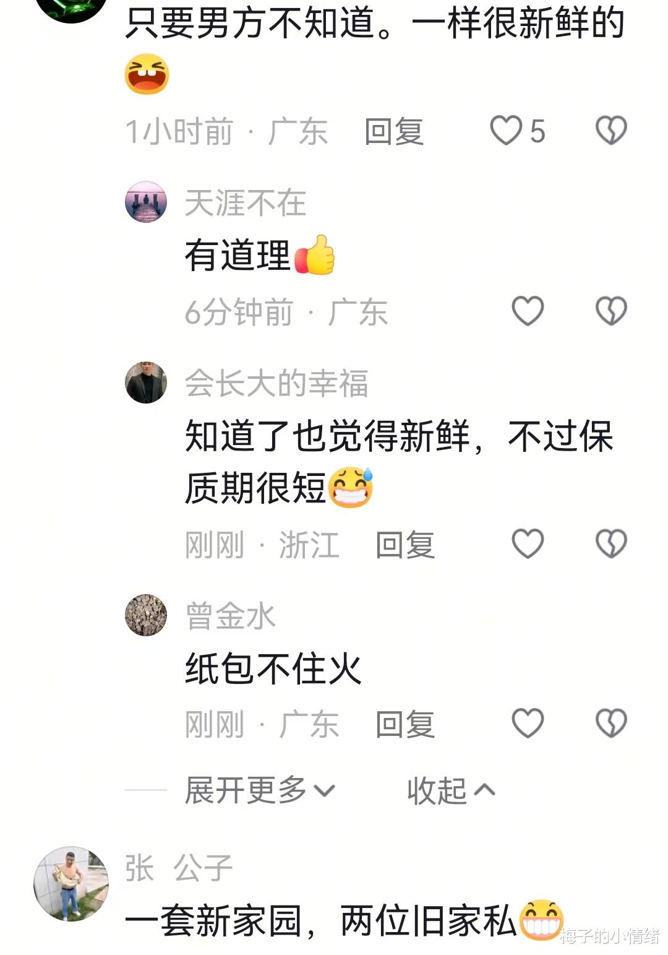Like the top comment with 5 likes
The width and height of the screenshot is (668, 955).
[x=506, y=131]
